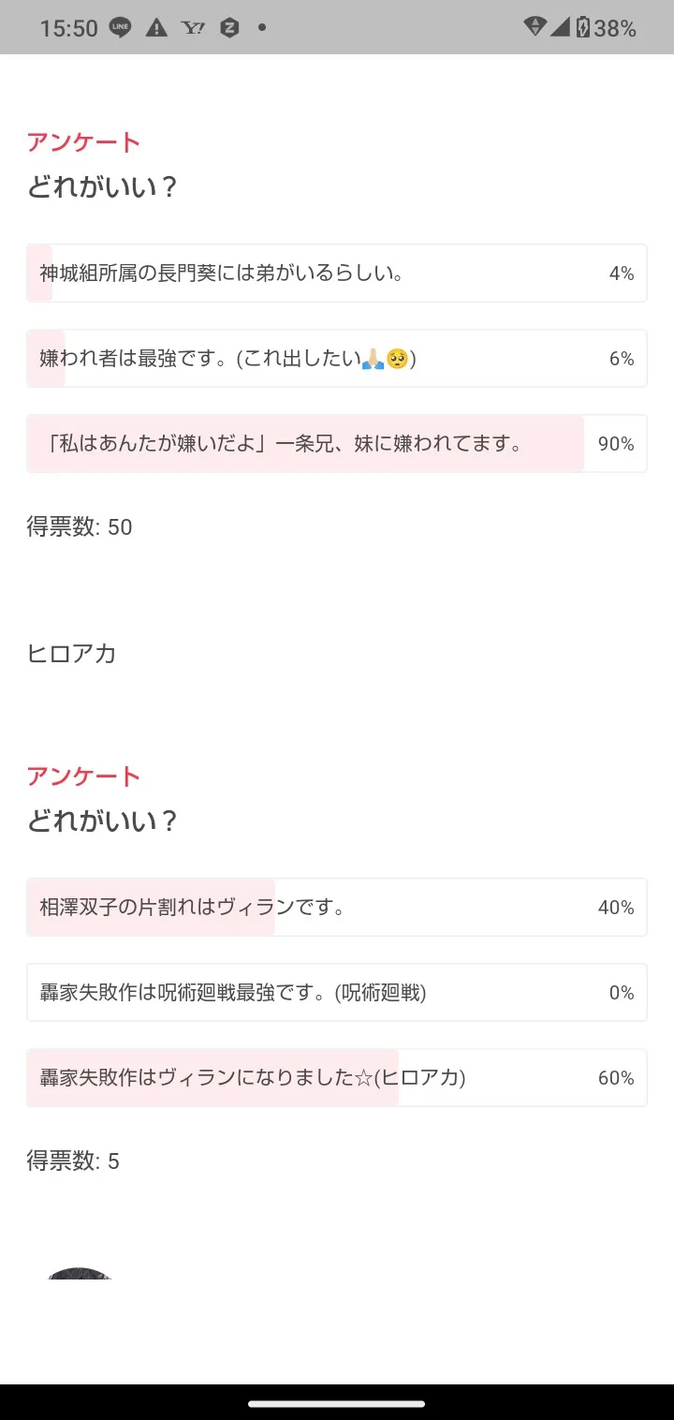Tap the ヒロアカ text label
Screen dimensions: 674x1420
coord(71,654)
